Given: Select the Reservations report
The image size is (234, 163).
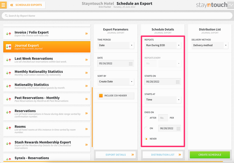Looking at the screenshot, I should (47, 114).
